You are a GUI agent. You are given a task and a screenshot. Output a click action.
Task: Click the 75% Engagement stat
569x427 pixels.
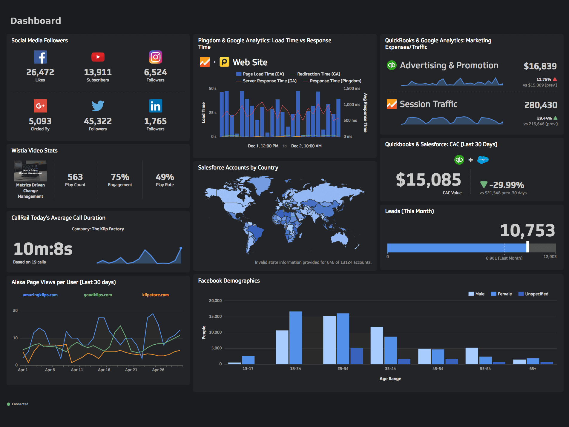pyautogui.click(x=120, y=177)
